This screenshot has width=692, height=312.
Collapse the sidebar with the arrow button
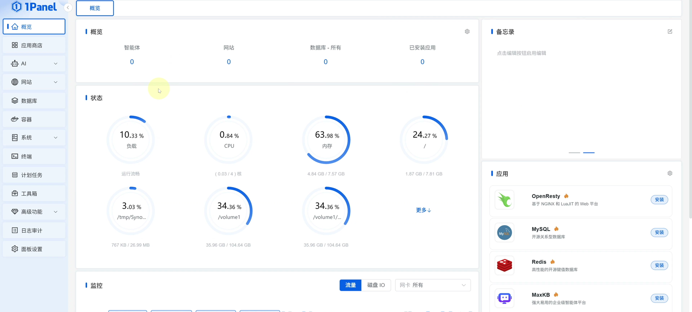pyautogui.click(x=68, y=7)
